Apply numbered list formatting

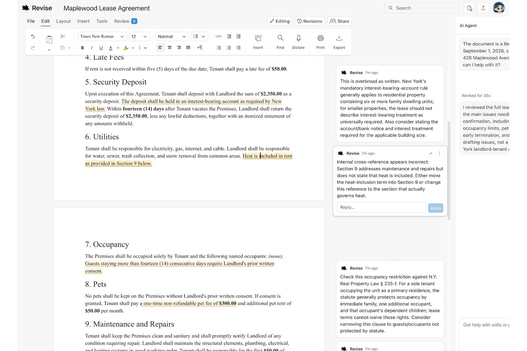point(229,48)
